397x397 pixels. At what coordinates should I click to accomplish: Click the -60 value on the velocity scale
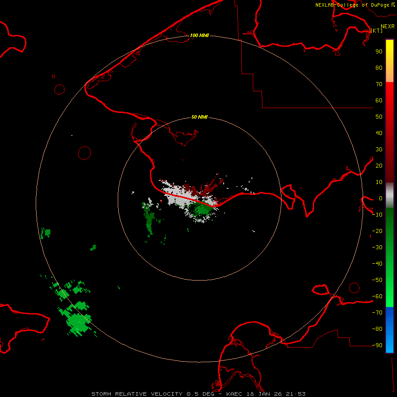(x=377, y=296)
